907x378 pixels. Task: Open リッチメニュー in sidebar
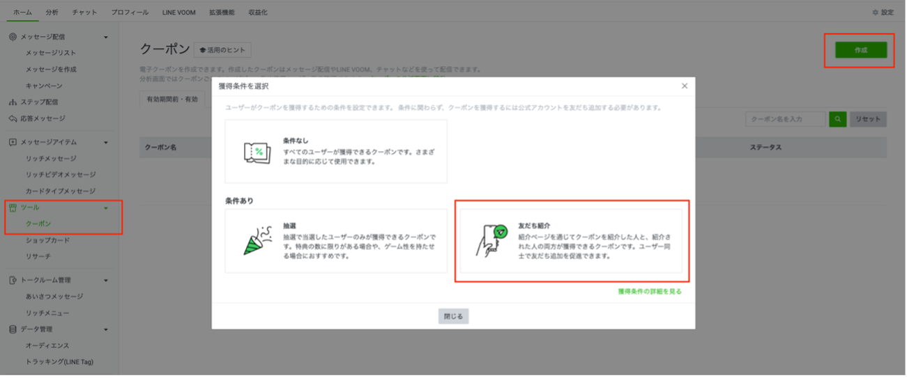[x=47, y=313]
